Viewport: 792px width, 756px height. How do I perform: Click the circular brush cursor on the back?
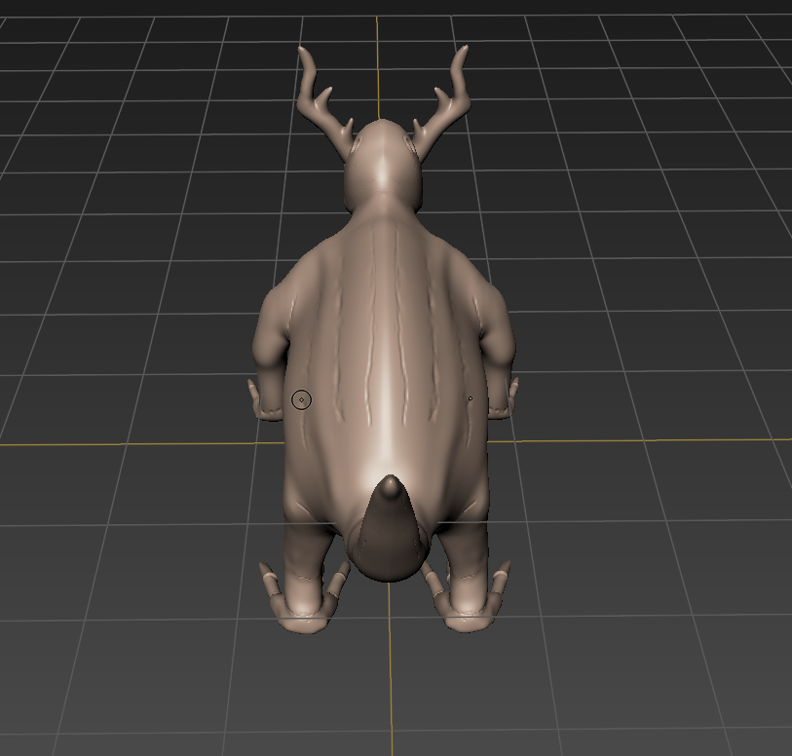coord(302,399)
